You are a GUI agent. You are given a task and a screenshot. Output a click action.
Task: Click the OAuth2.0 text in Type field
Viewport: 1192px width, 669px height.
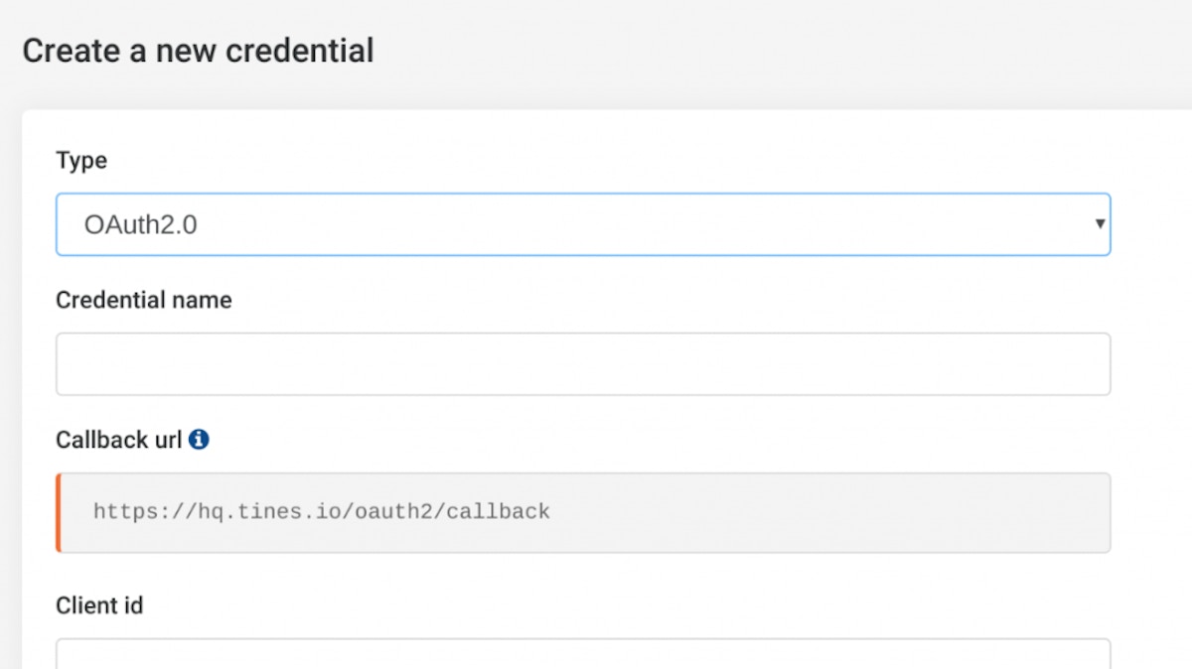pos(140,225)
